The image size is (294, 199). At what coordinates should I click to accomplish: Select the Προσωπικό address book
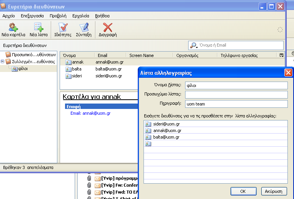tap(30, 55)
